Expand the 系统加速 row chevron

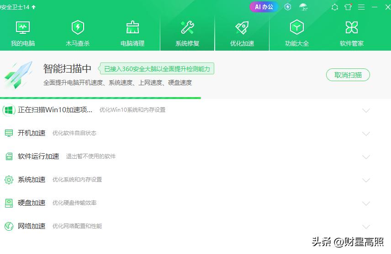point(366,180)
